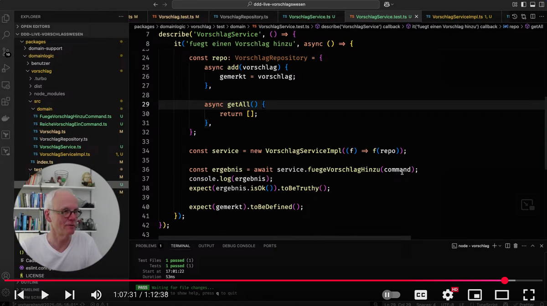Screen dimensions: 547x306
Task: Mute the video volume
Action: [96, 295]
